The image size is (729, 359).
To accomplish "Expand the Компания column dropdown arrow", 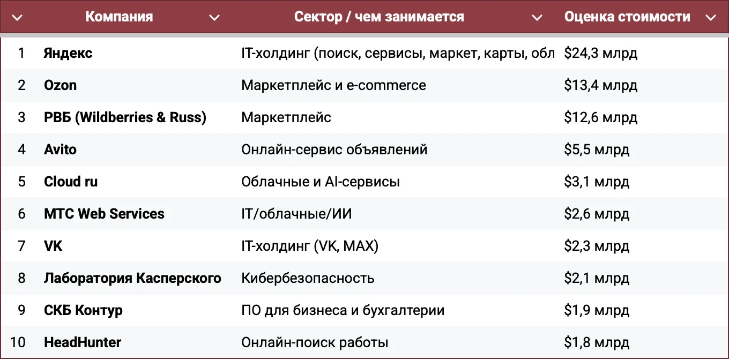I will (214, 18).
